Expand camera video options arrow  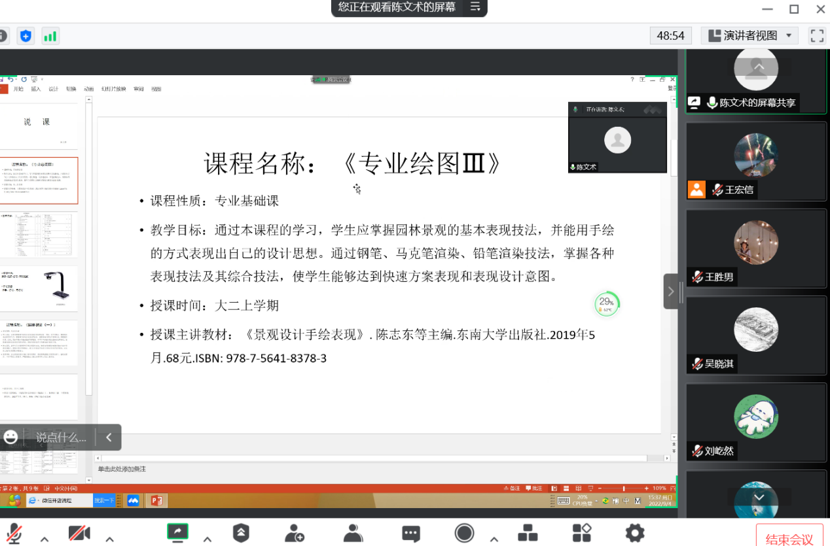[x=110, y=539]
